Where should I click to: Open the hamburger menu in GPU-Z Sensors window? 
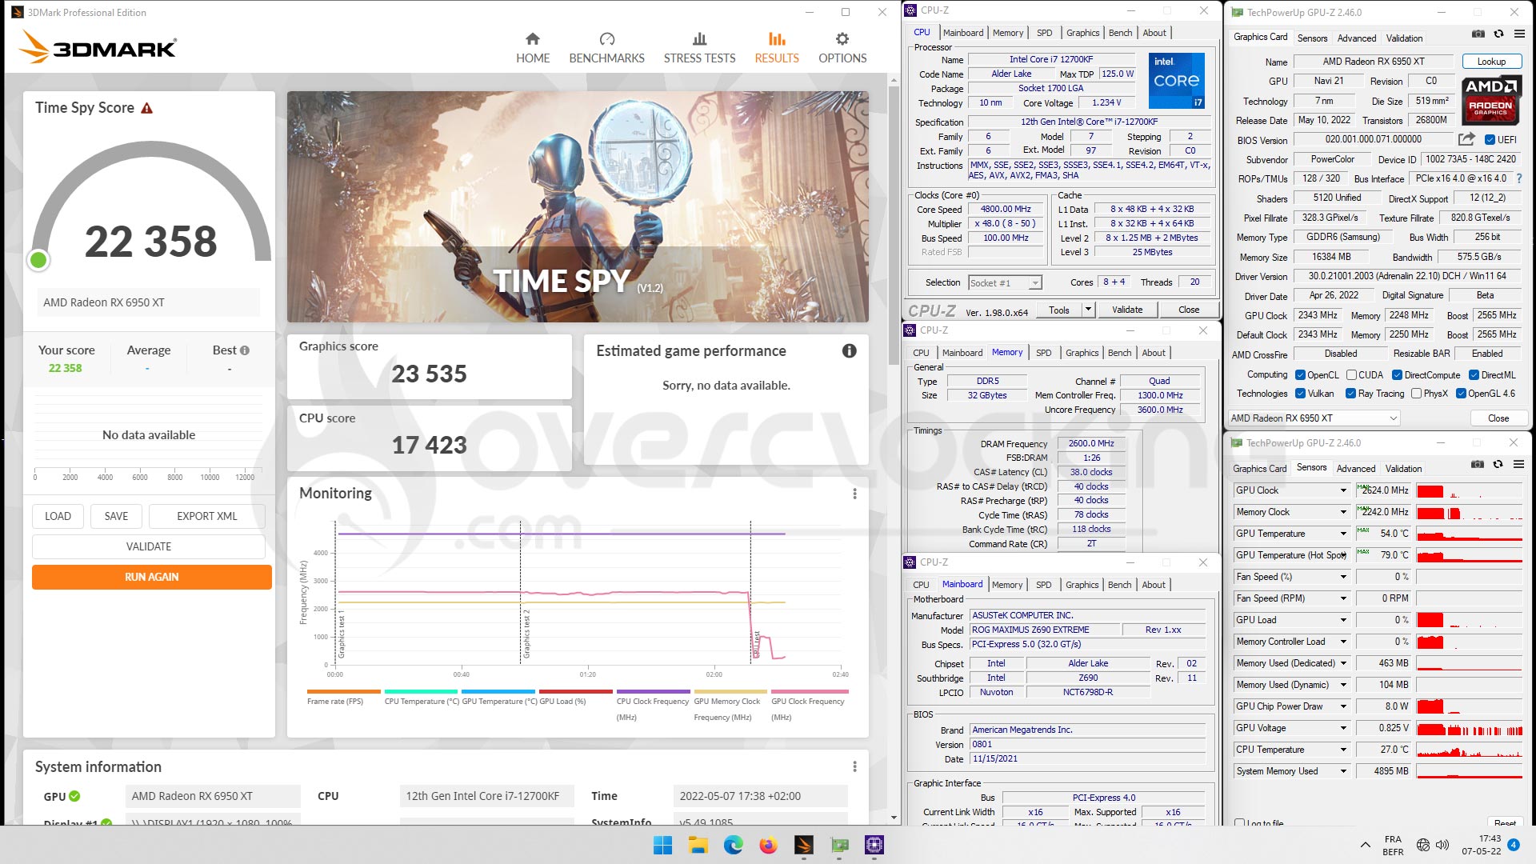tap(1518, 464)
